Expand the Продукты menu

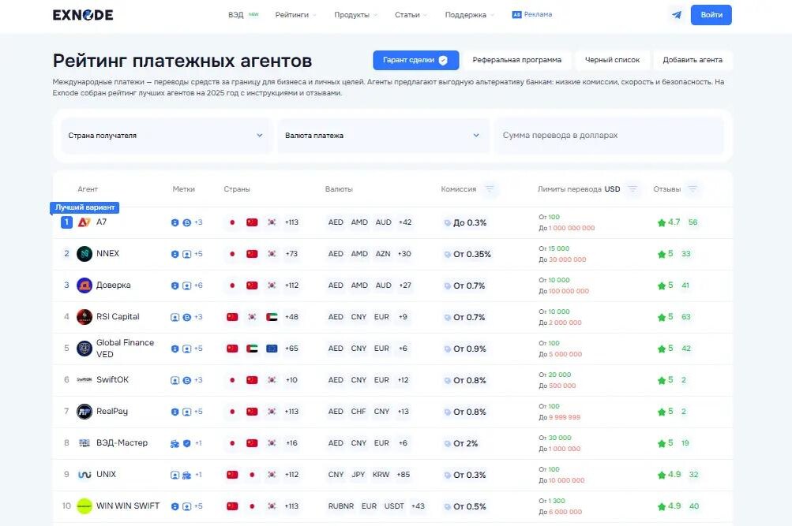pos(356,15)
